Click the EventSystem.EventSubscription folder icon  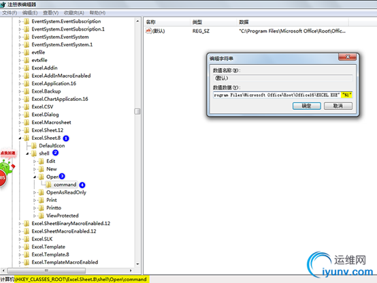[x=27, y=21]
